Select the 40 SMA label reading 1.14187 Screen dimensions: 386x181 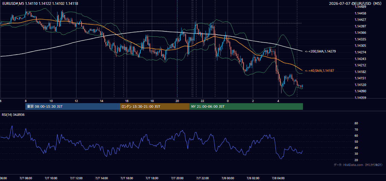tap(320, 71)
